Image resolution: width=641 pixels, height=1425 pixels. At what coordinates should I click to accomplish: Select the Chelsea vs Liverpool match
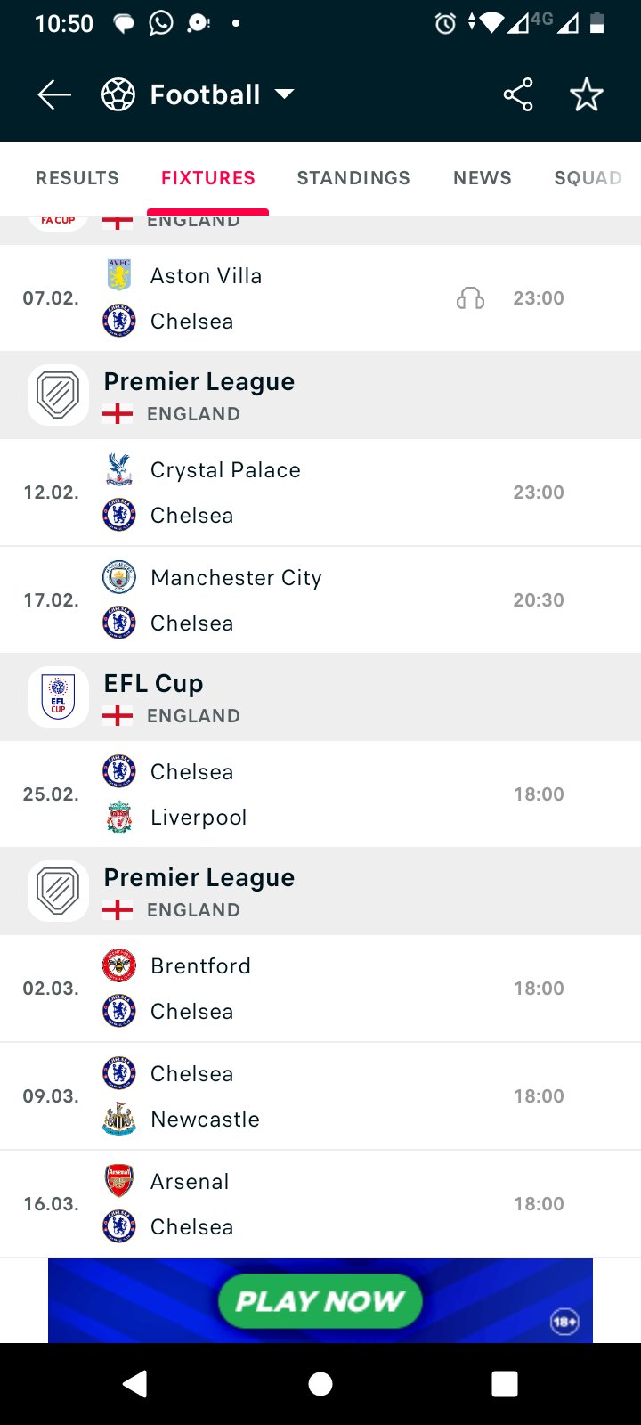tap(320, 794)
